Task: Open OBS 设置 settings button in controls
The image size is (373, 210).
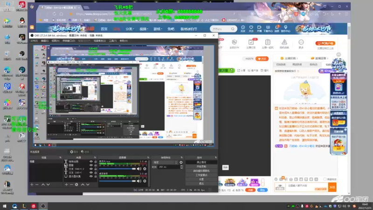Action: point(201,179)
